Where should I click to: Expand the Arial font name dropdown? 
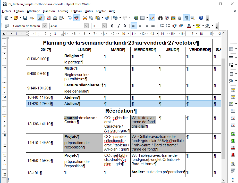[x=86, y=26]
